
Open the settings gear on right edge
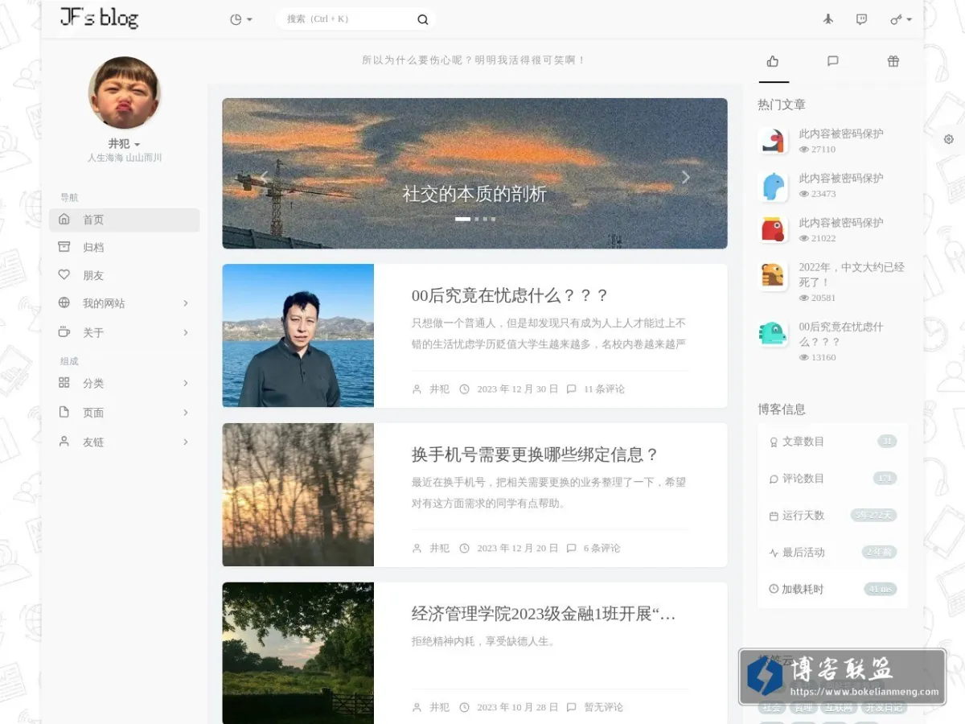tap(949, 139)
